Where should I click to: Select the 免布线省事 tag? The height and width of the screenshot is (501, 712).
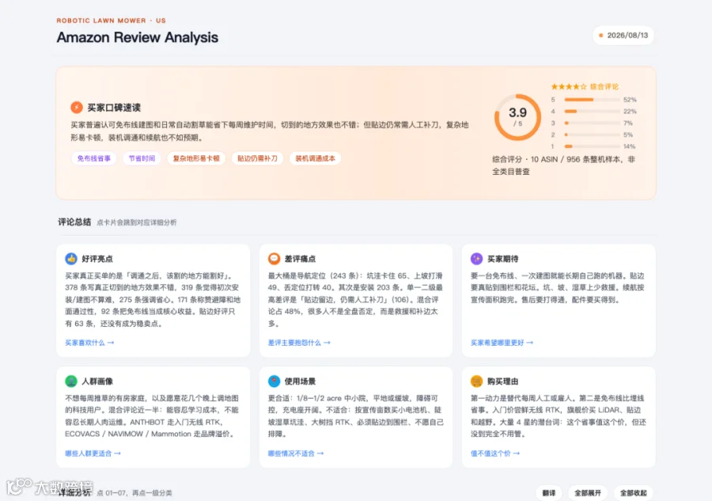(93, 158)
